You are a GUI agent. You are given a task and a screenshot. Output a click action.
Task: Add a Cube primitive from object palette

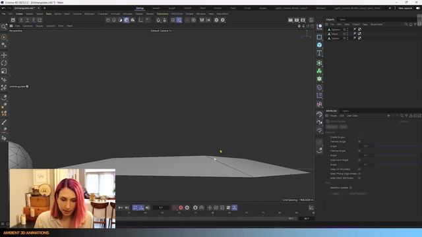319,45
